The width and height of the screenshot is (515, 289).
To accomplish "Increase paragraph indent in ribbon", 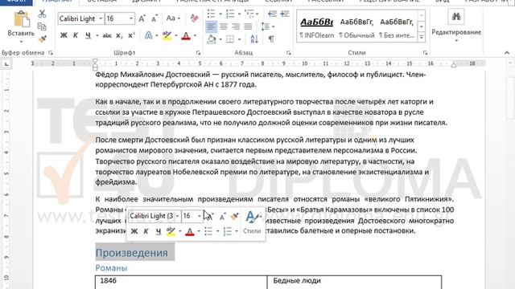I will point(285,14).
